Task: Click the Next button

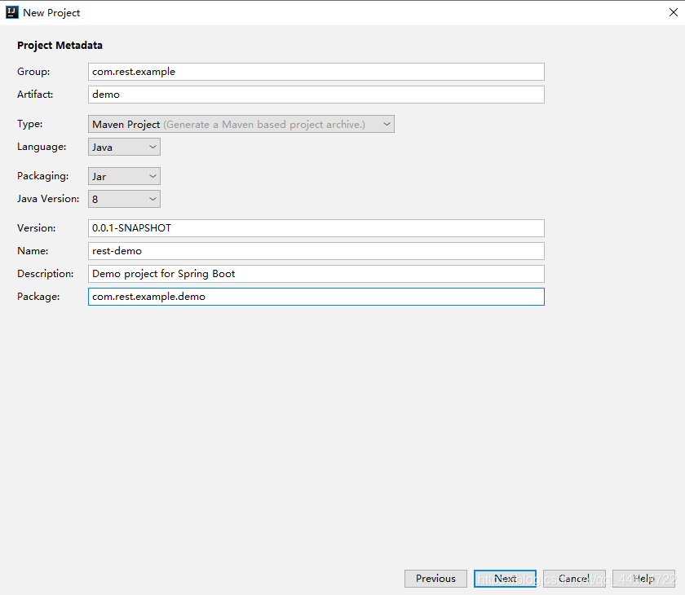Action: point(505,579)
